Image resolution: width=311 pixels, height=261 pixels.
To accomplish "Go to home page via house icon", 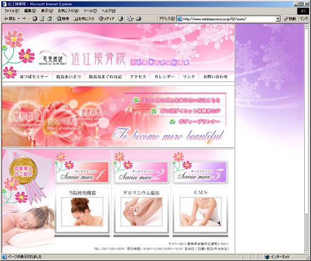I will click(49, 19).
